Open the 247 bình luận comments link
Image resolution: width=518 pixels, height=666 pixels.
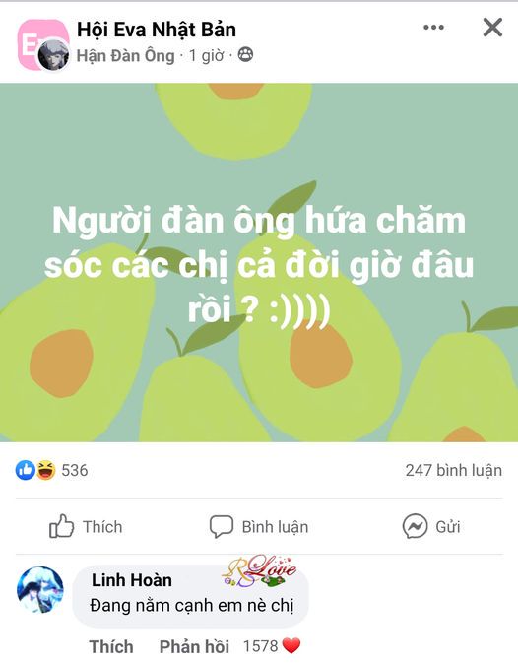click(x=453, y=471)
